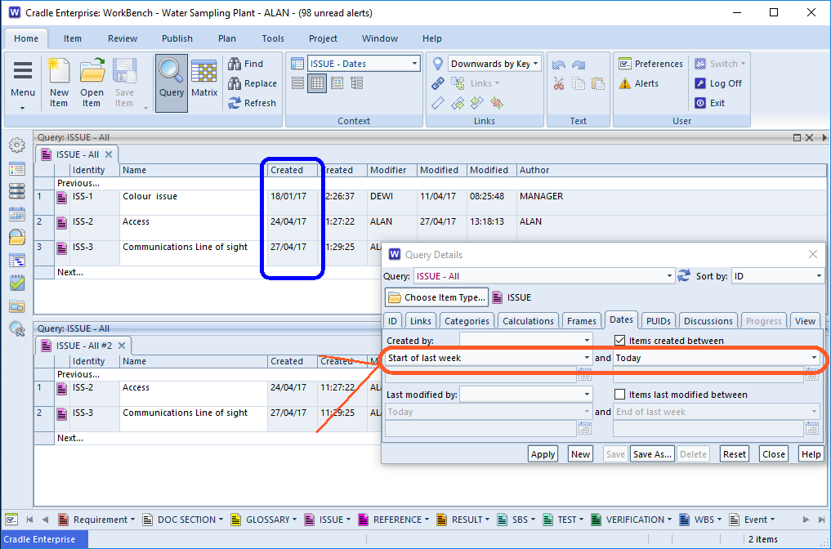Open the Calculations tab
Viewport: 831px width, 549px height.
(528, 320)
